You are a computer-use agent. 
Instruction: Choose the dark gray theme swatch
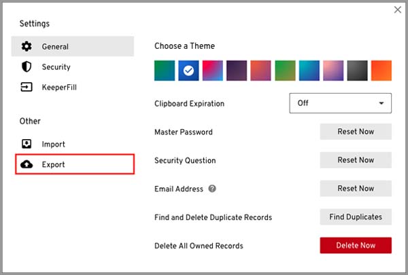pos(357,71)
